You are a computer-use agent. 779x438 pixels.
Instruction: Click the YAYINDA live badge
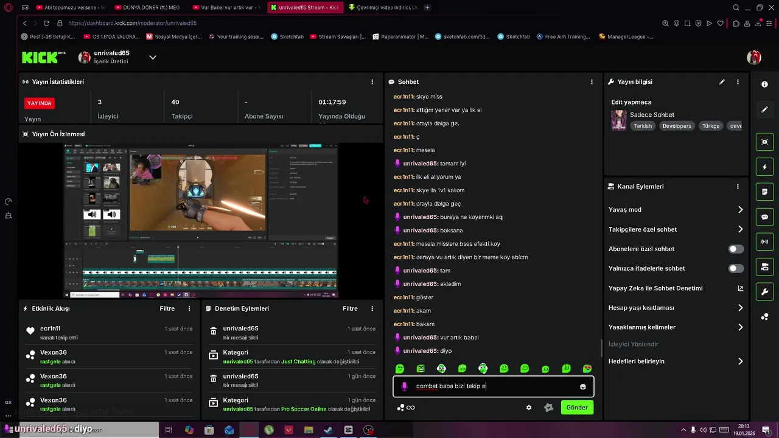40,103
